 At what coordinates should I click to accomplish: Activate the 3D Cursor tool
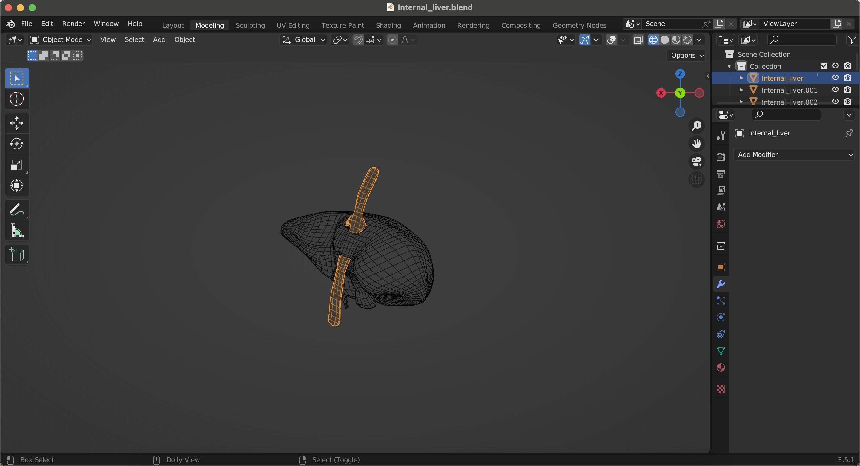[x=17, y=99]
